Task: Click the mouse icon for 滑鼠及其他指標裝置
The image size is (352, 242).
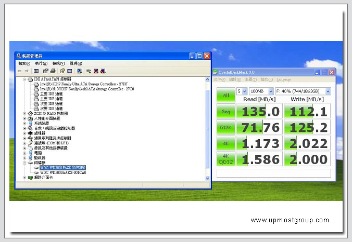Action: click(x=30, y=148)
